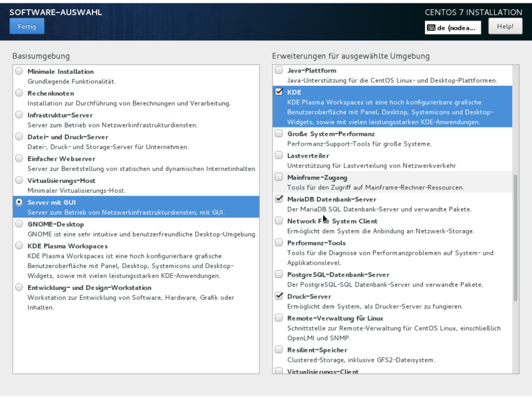Click 'Installation zur Durchführung von Berechnungen' description
This screenshot has width=532, height=399.
pyautogui.click(x=129, y=103)
